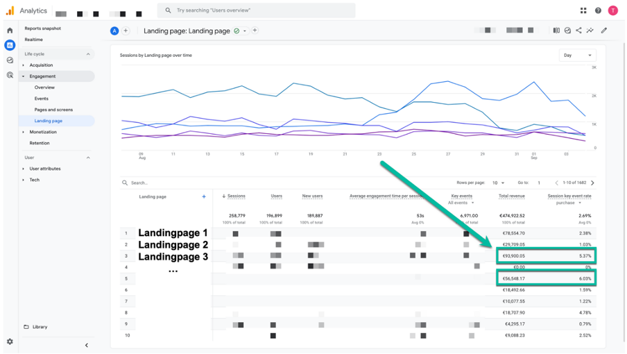Screen dimensions: 627x354
Task: Click the Edit comparisons icon
Action: [556, 31]
